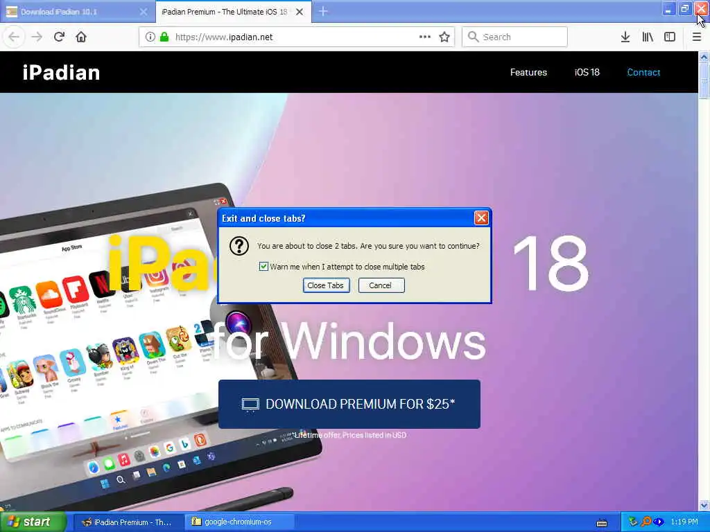Image resolution: width=710 pixels, height=532 pixels.
Task: Open iOS 18 navigation link
Action: click(587, 72)
